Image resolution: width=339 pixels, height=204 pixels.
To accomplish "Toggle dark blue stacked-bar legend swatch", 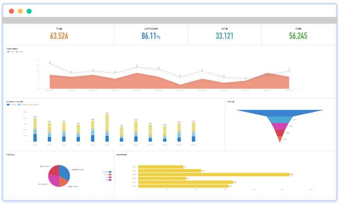I will point(8,105).
